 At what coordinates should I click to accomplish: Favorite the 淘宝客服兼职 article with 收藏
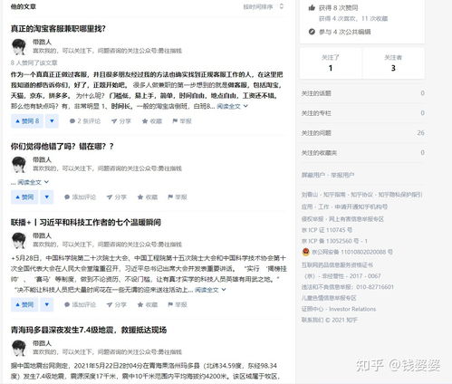(x=152, y=121)
